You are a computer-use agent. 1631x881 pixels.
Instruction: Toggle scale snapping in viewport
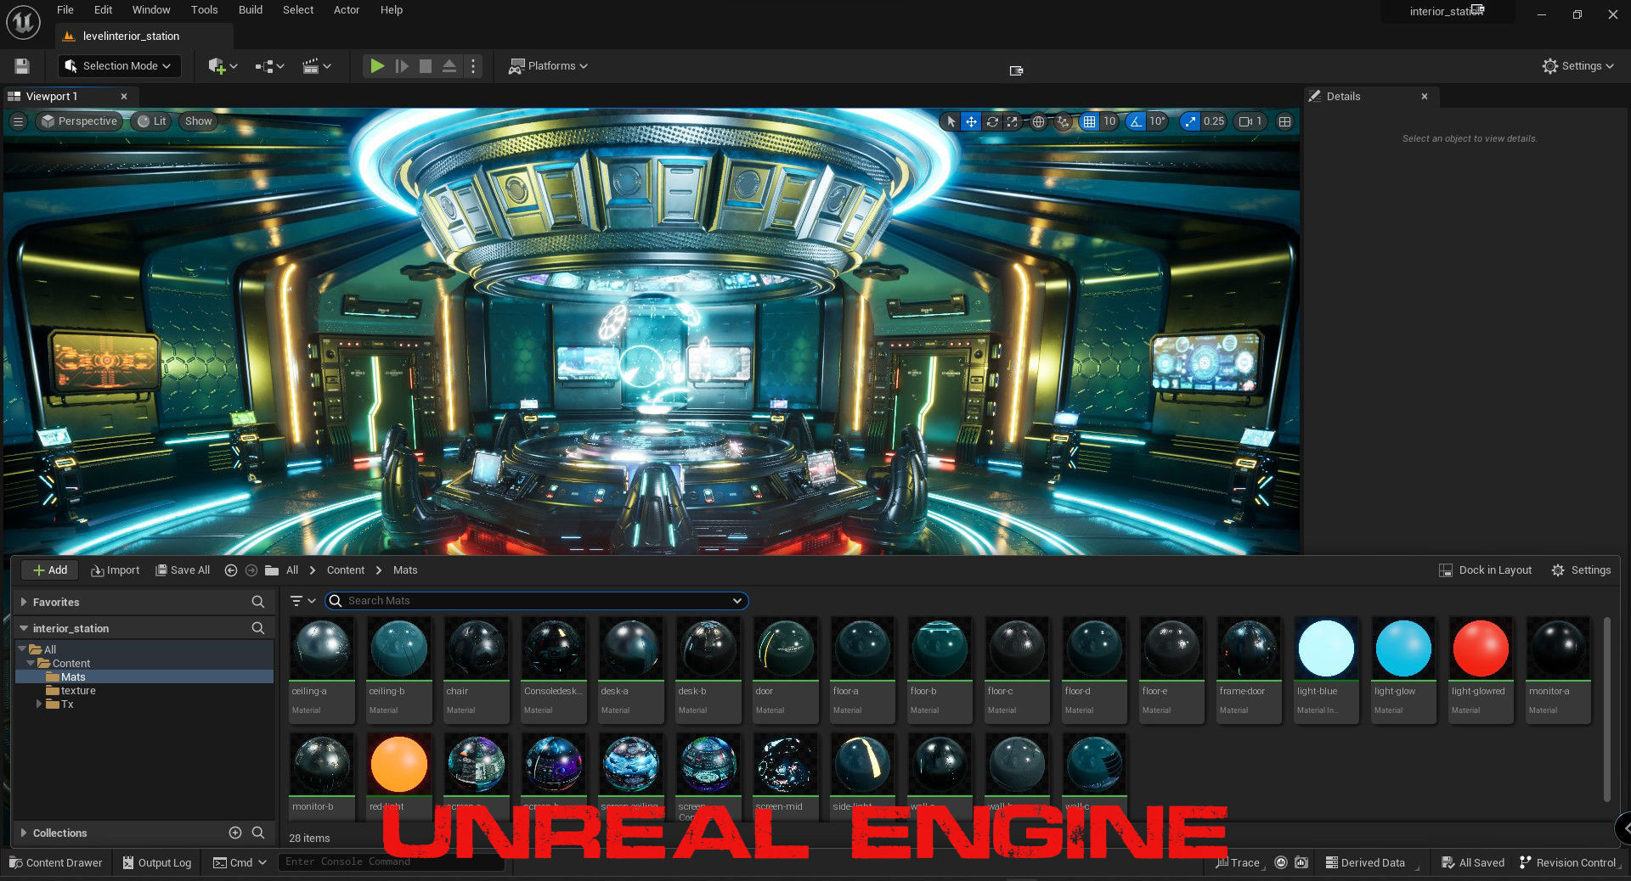(1190, 121)
